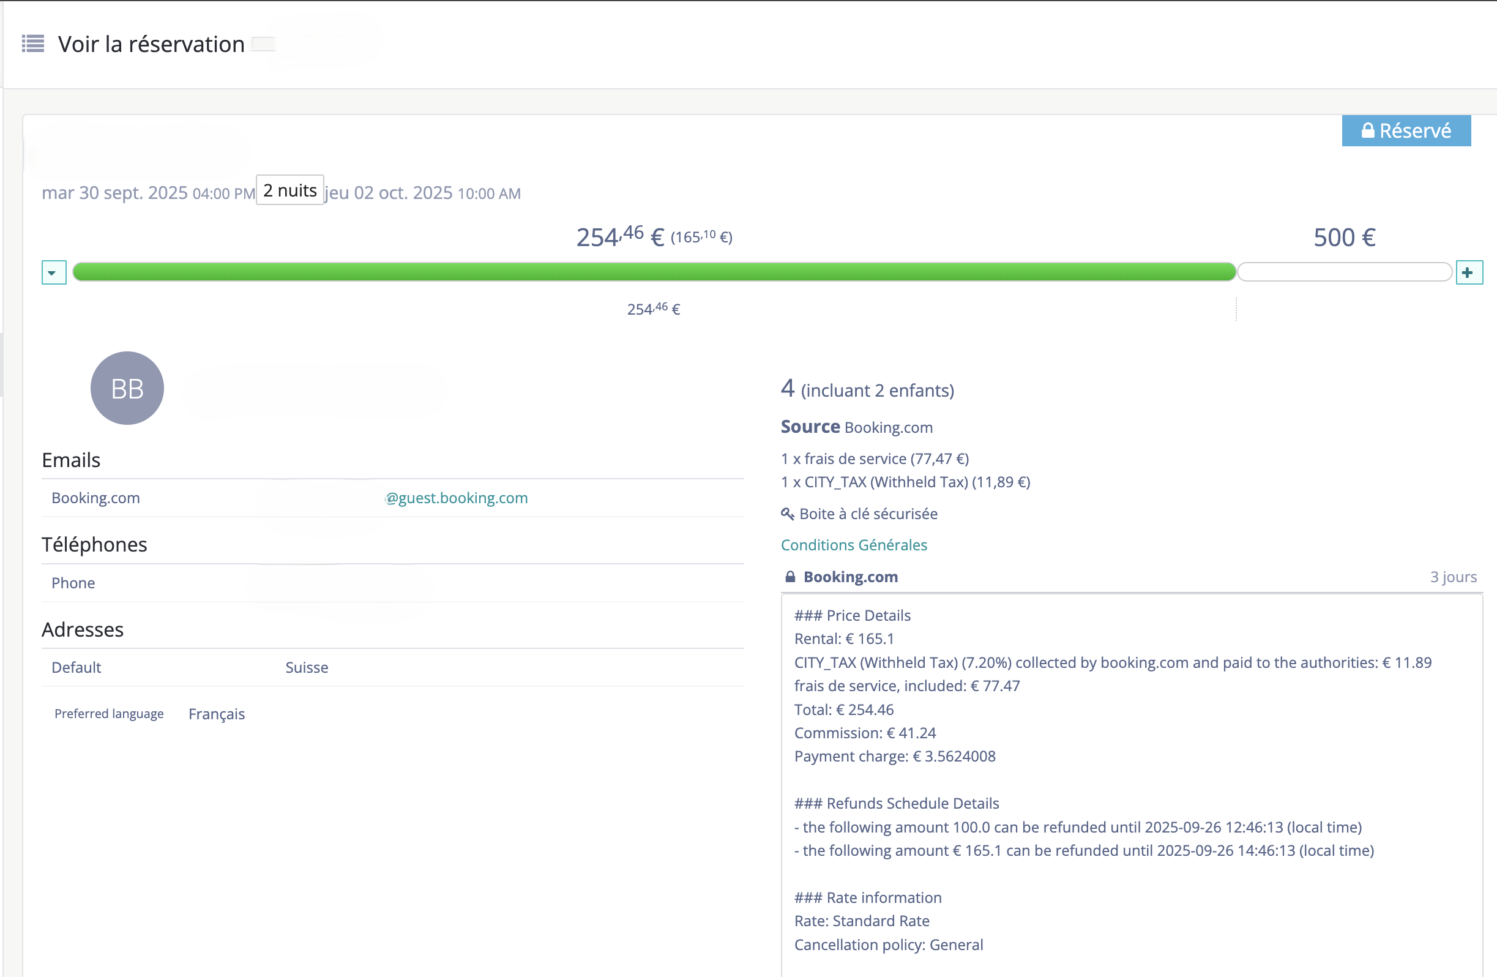The width and height of the screenshot is (1497, 977).
Task: Expand the Téléphones section header
Action: (x=94, y=544)
